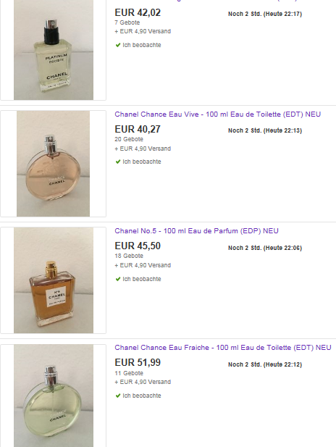Open the Chanel No.5 Eau de Parfum listing title
336x447 pixels.
[197, 231]
